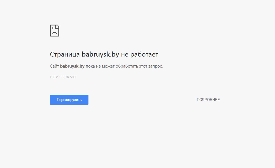275x168 pixels.
Task: Click the heading 'Страница babruysk.by не работает'
Action: pos(104,54)
